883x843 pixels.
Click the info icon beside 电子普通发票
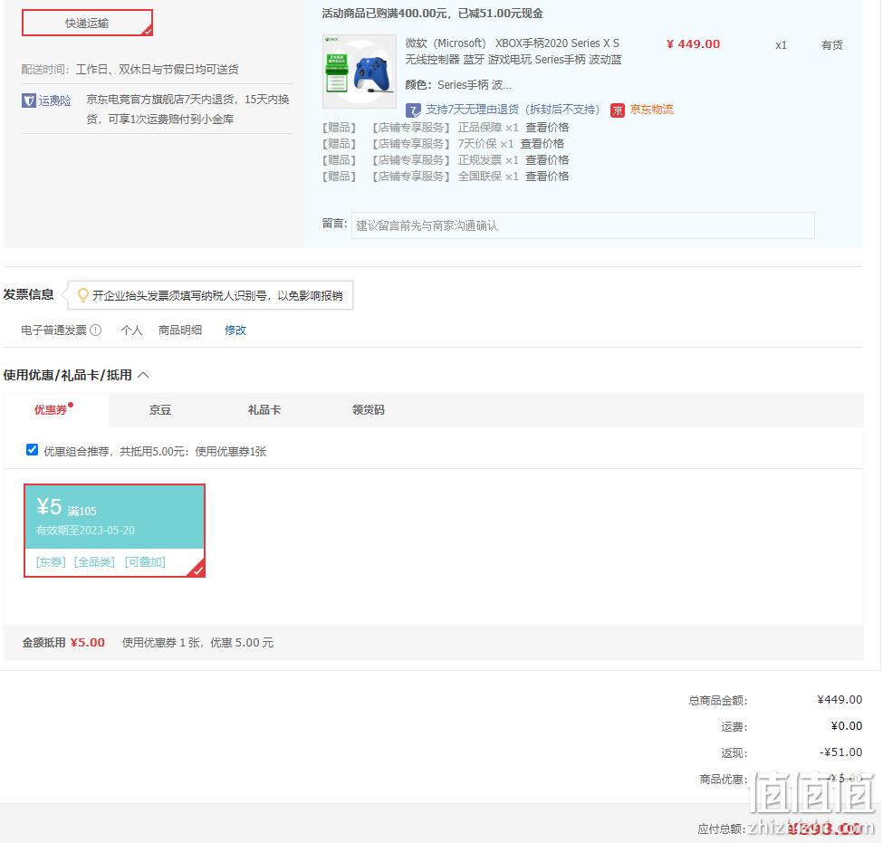pyautogui.click(x=96, y=330)
